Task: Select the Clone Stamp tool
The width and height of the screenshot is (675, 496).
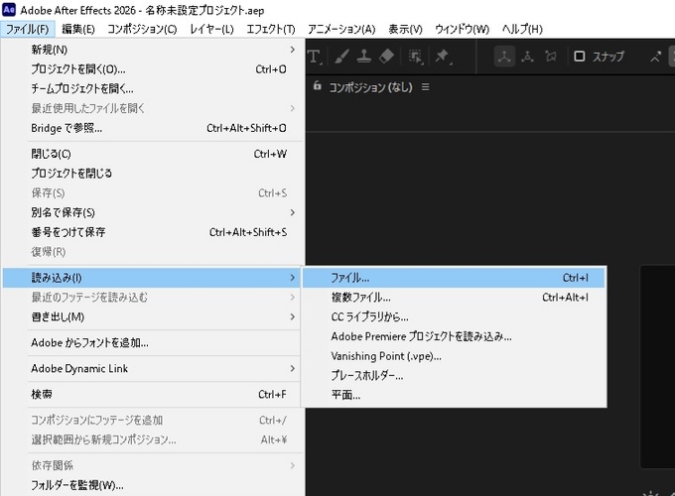Action: click(364, 57)
